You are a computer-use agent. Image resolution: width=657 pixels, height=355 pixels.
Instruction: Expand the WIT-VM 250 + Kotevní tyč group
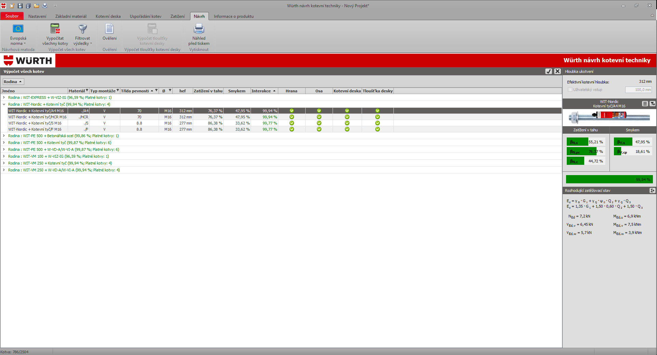pyautogui.click(x=4, y=163)
